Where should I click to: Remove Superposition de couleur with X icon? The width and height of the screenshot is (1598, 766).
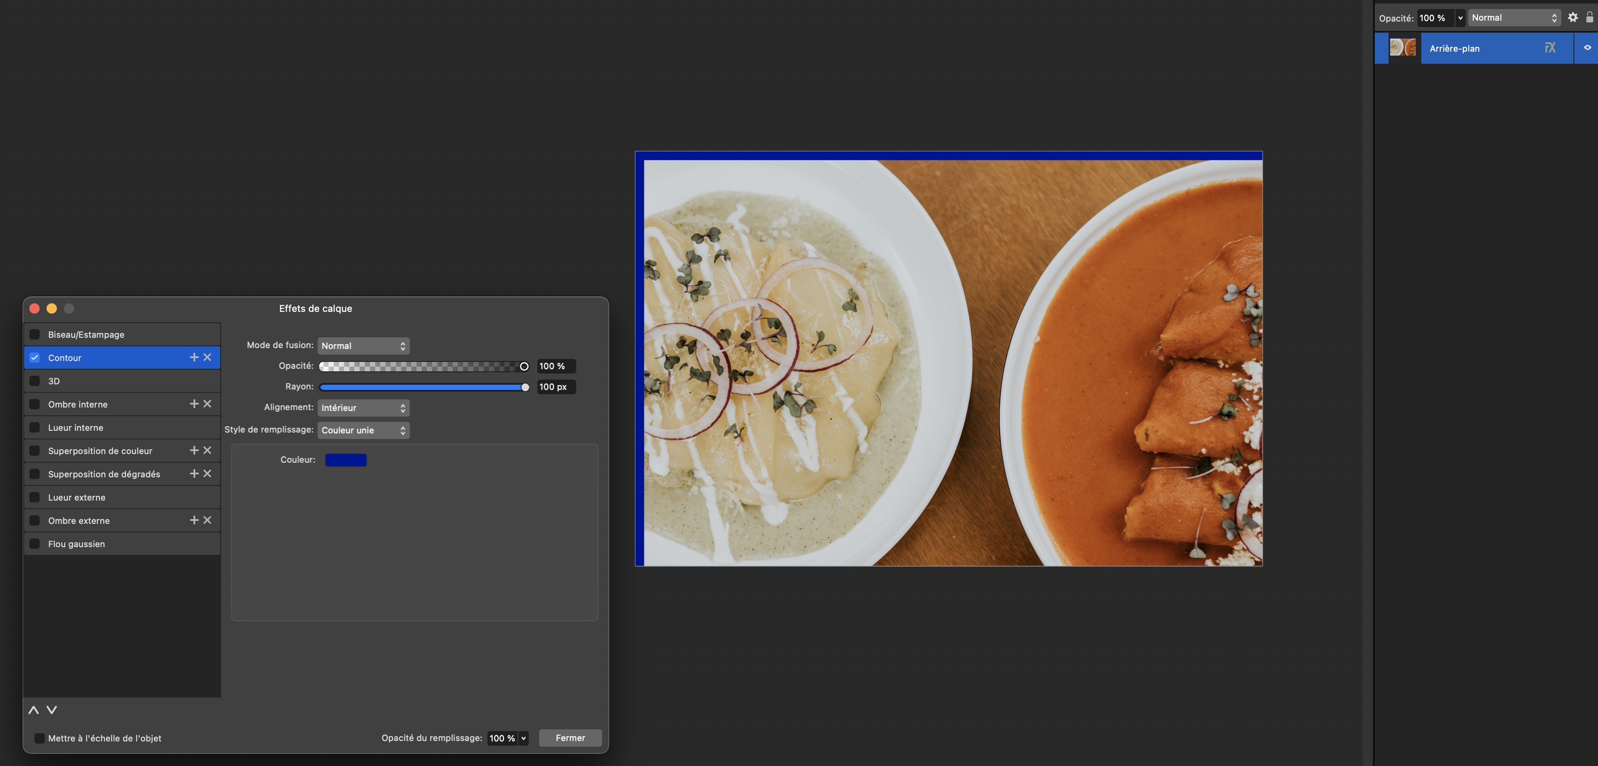click(x=208, y=450)
